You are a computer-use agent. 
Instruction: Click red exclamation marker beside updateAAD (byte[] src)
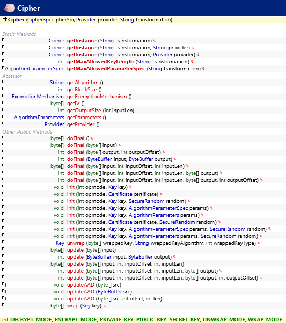click(6, 285)
